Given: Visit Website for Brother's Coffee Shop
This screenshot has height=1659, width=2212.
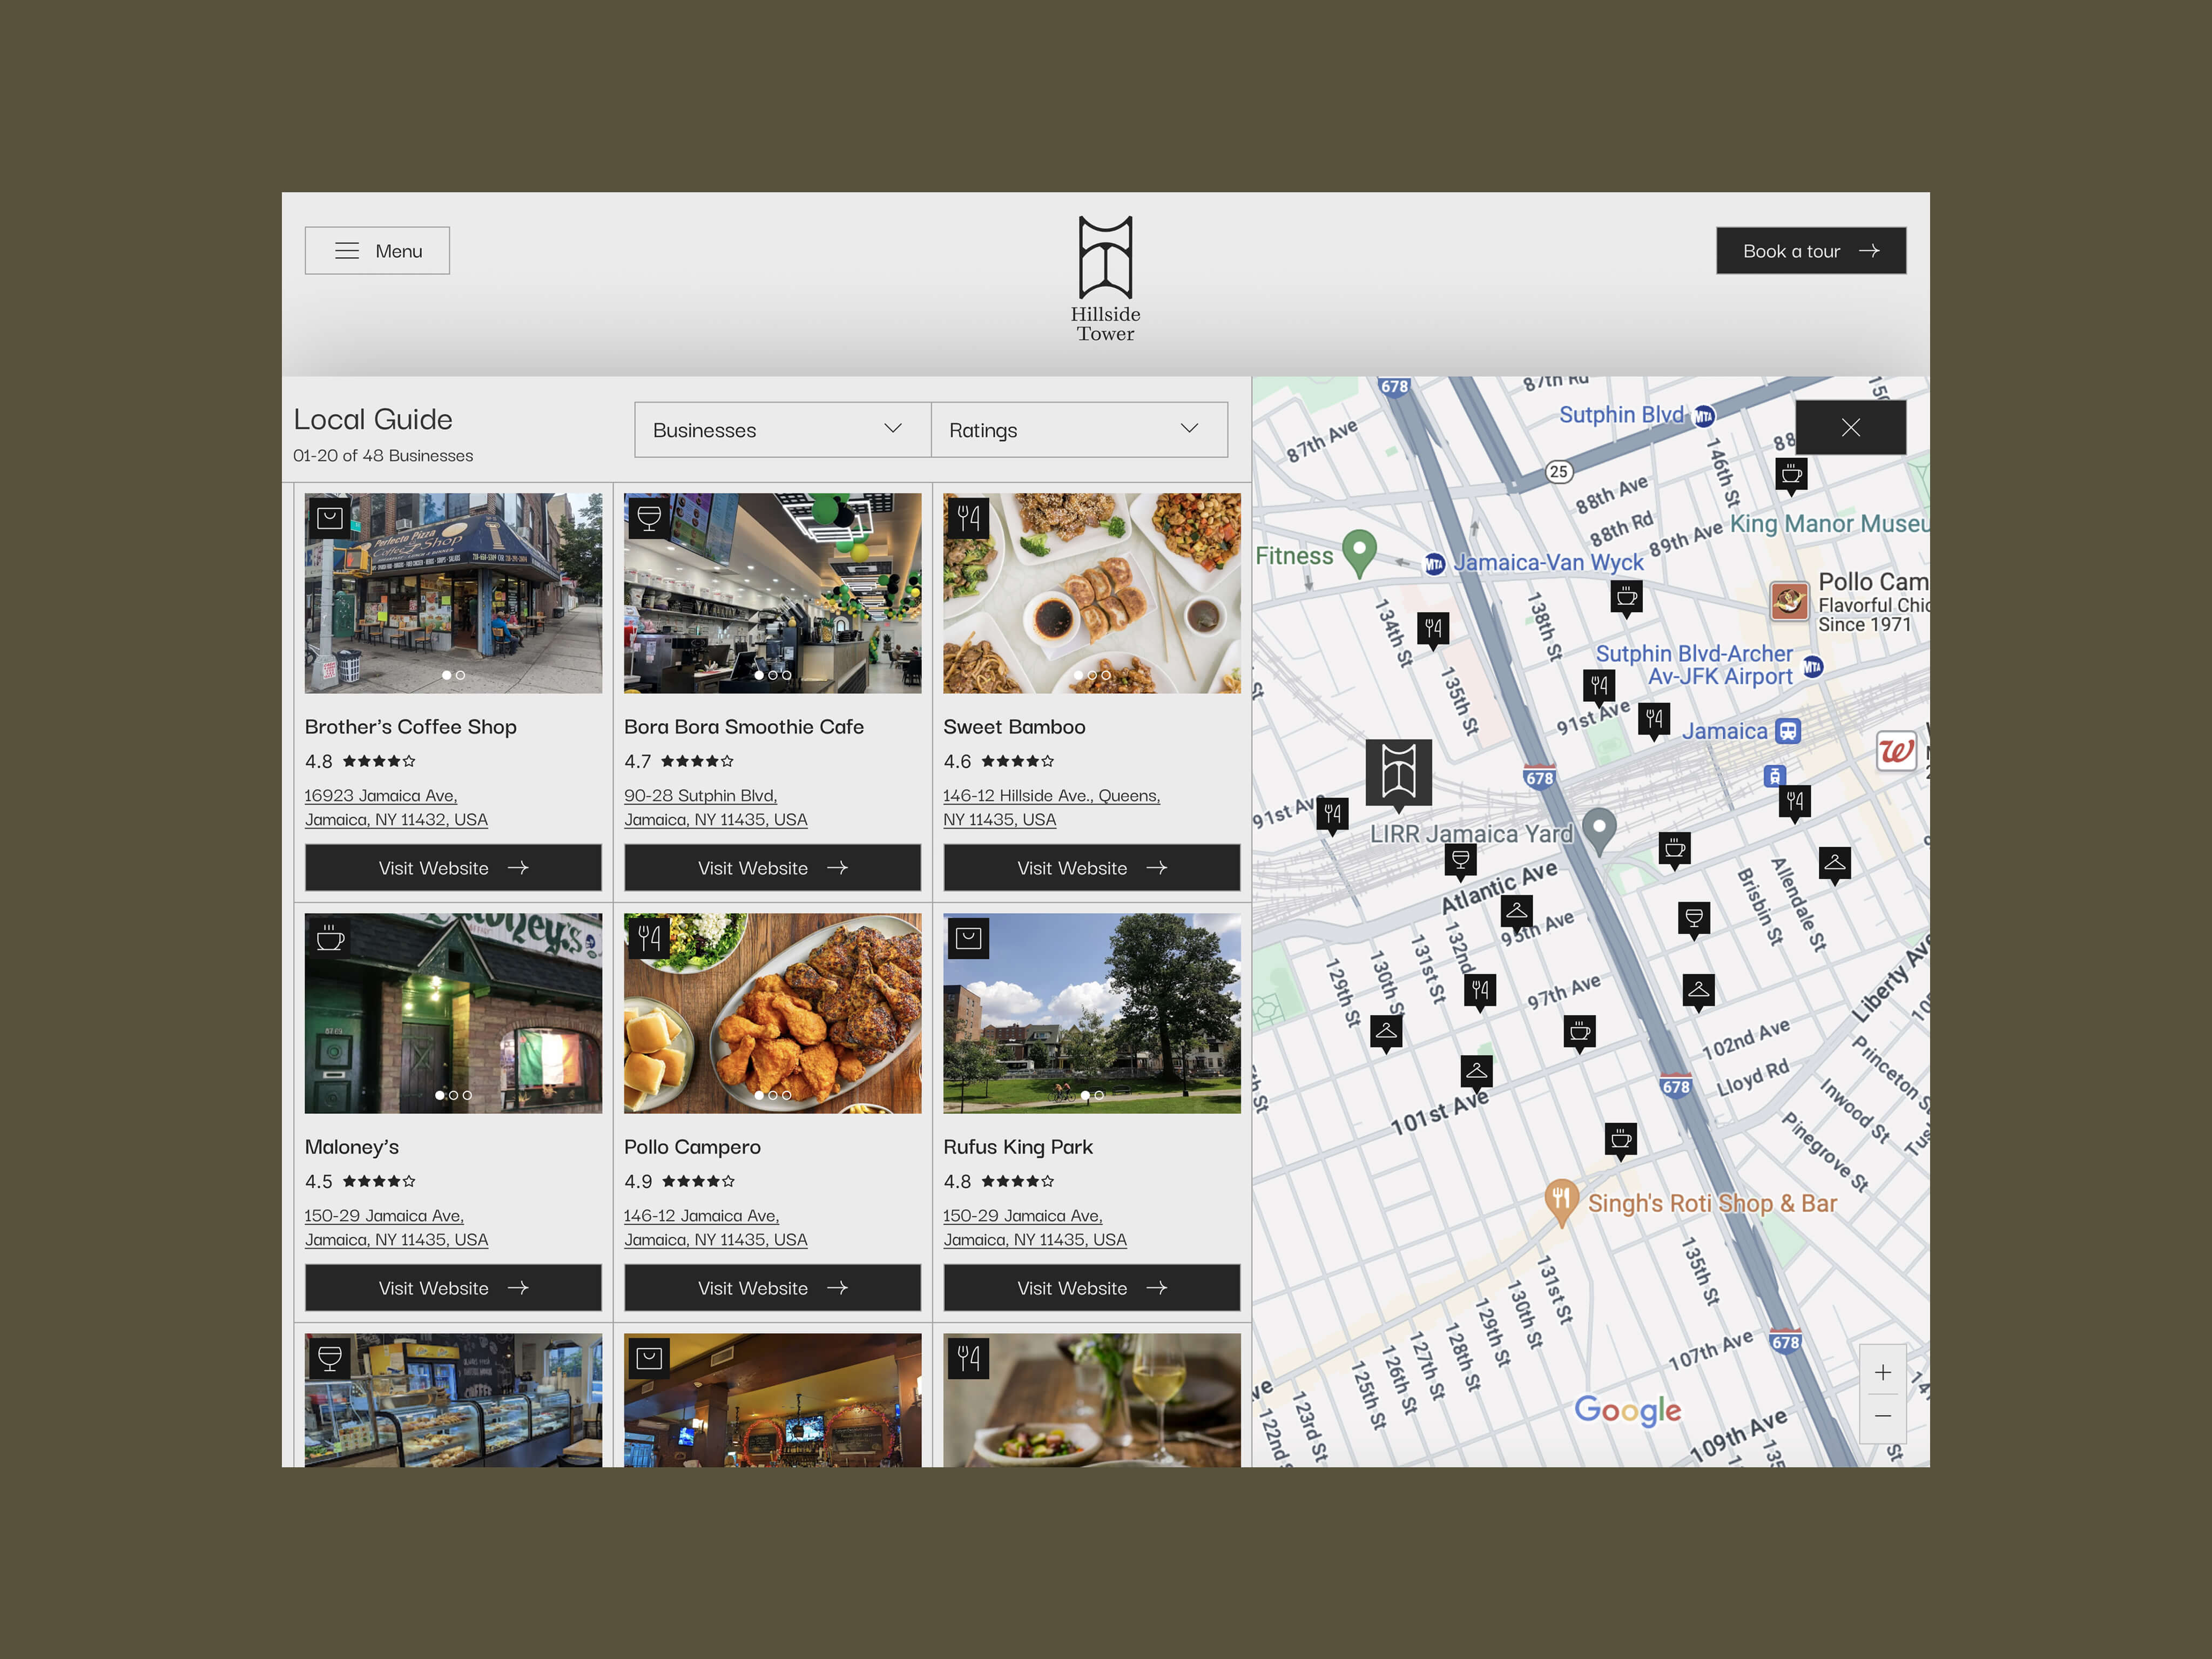Looking at the screenshot, I should (x=453, y=868).
